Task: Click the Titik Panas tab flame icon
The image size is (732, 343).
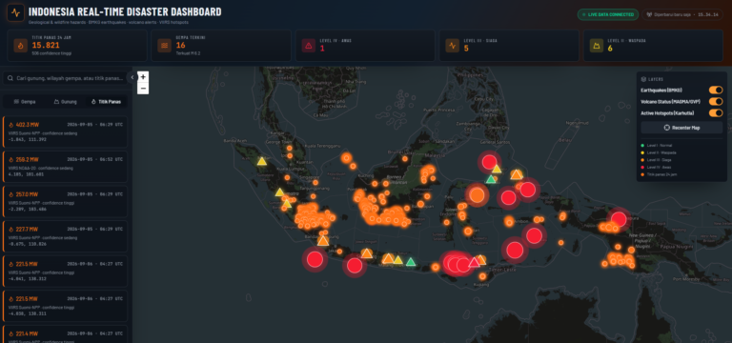Action: pyautogui.click(x=93, y=101)
